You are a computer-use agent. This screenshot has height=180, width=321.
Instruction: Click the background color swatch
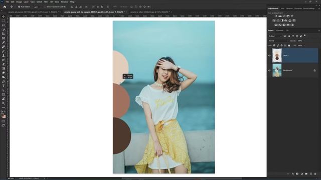[x=4, y=116]
